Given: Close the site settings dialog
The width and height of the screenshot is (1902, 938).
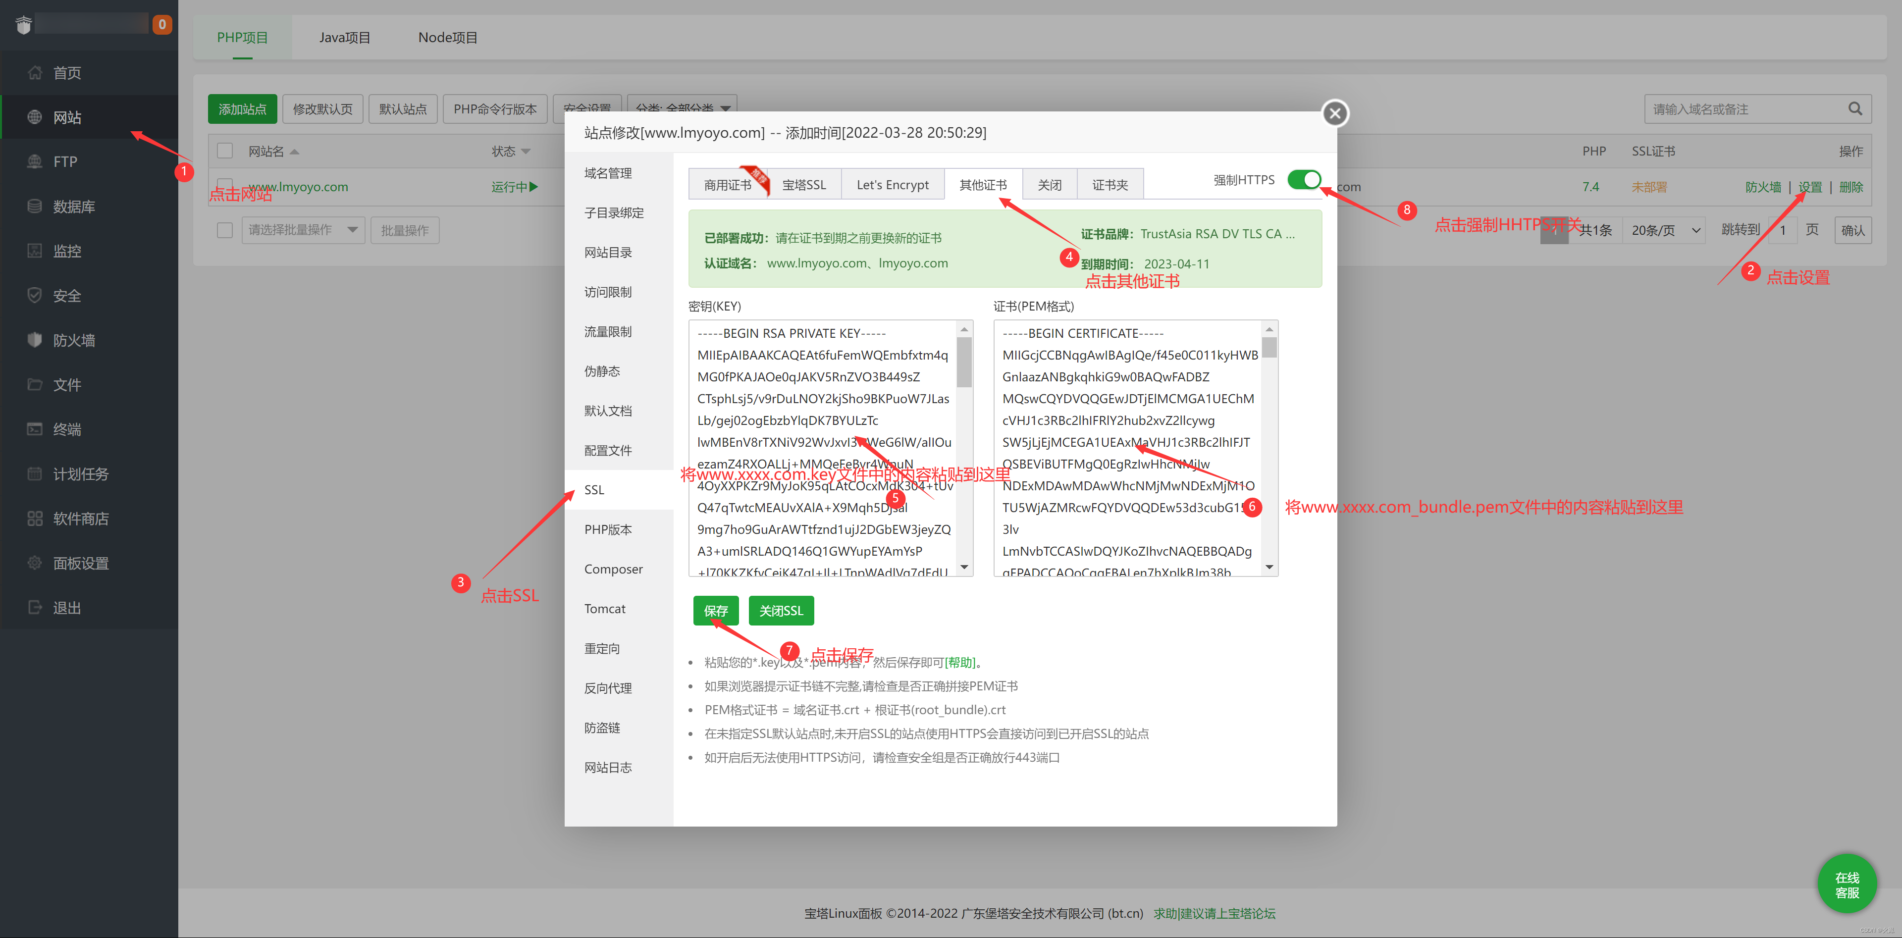Looking at the screenshot, I should pyautogui.click(x=1334, y=113).
